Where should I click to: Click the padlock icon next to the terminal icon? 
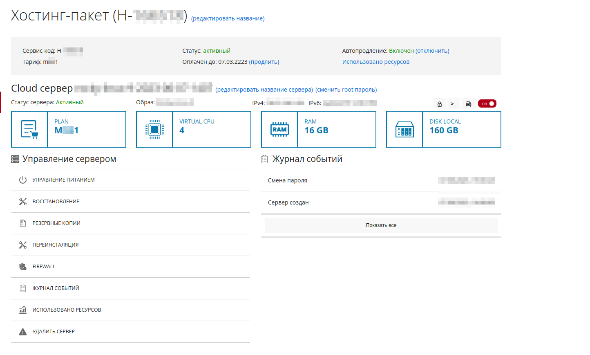click(x=440, y=104)
